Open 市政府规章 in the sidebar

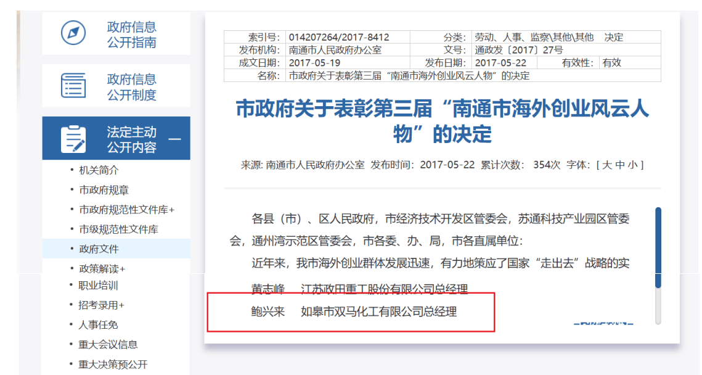click(x=104, y=190)
